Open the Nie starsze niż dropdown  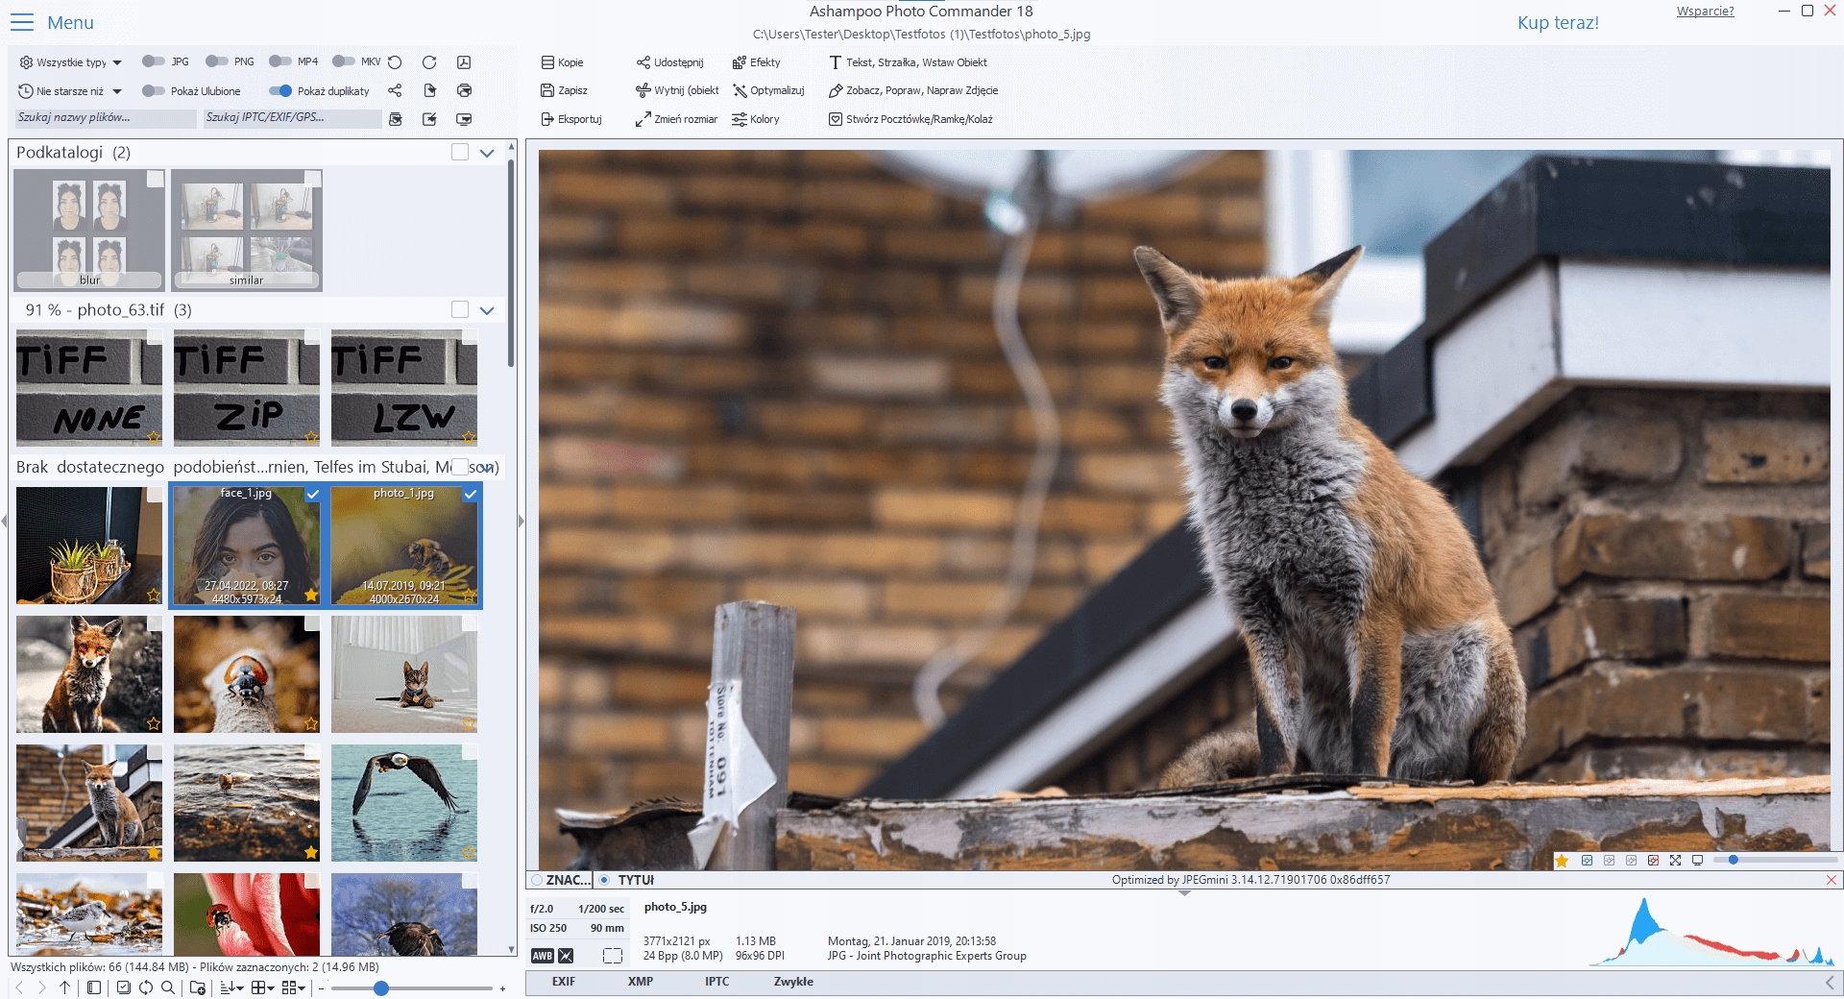coord(71,91)
